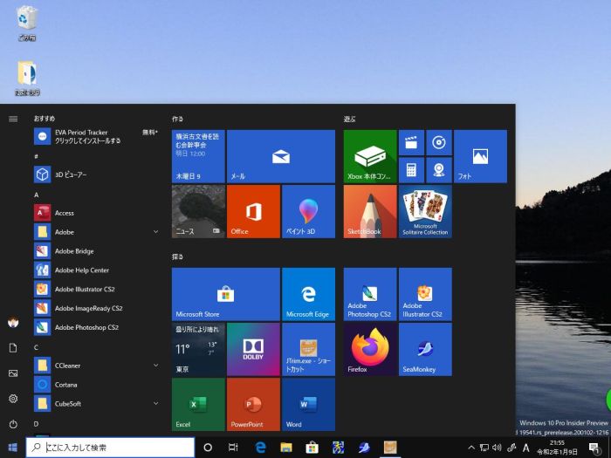Open the Xbox console companion tile
Viewport: 611px width, 458px height.
(x=370, y=156)
